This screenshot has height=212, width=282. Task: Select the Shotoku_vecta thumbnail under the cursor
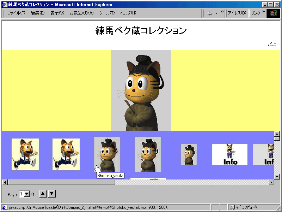(107, 154)
